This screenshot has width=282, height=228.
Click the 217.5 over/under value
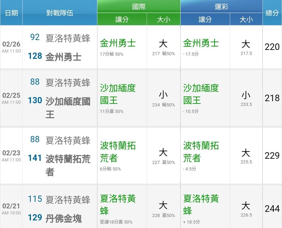coord(246,53)
